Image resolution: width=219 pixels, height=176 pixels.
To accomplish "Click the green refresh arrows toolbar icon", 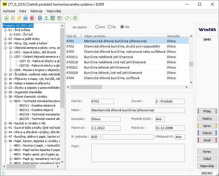I will [67, 18].
